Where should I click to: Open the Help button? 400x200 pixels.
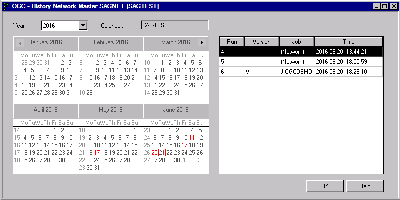(x=365, y=186)
